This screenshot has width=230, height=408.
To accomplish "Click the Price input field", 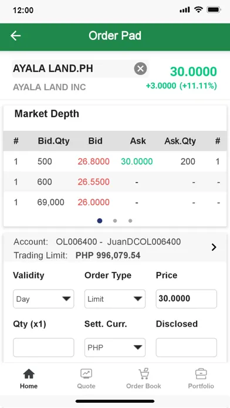I will [x=186, y=299].
